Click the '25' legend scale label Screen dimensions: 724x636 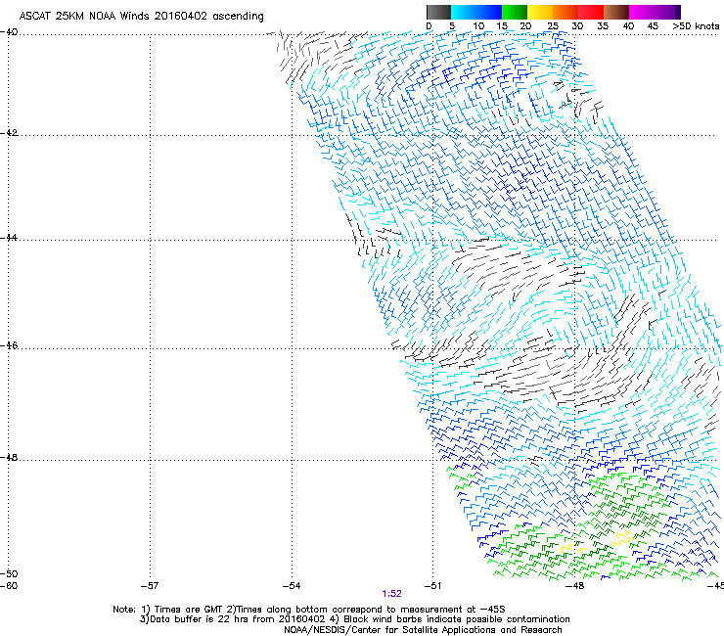coord(553,26)
